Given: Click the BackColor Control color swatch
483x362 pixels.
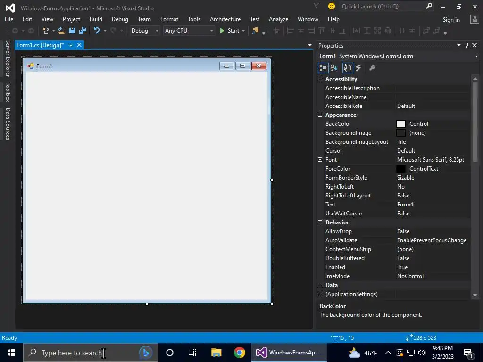Looking at the screenshot, I should [400, 124].
